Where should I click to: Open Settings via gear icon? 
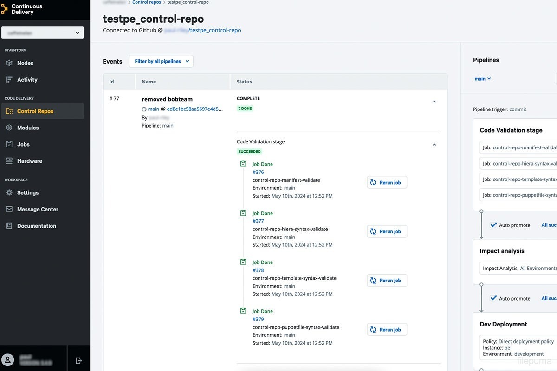point(9,192)
